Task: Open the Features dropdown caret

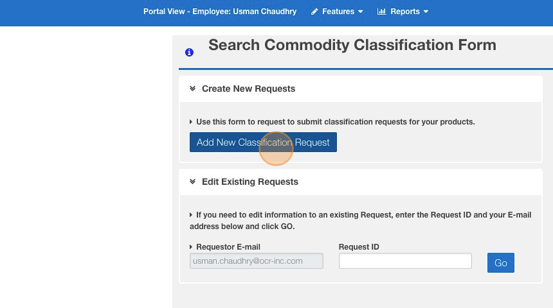Action: [361, 12]
